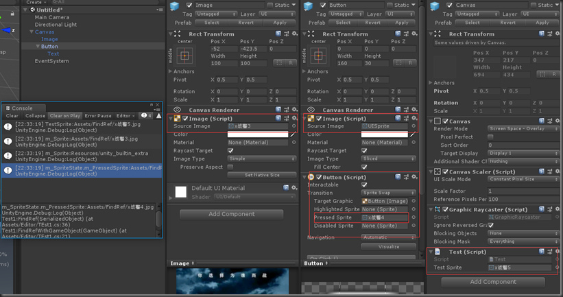Toggle Error Pause in Console
This screenshot has height=297, width=563.
[x=98, y=116]
